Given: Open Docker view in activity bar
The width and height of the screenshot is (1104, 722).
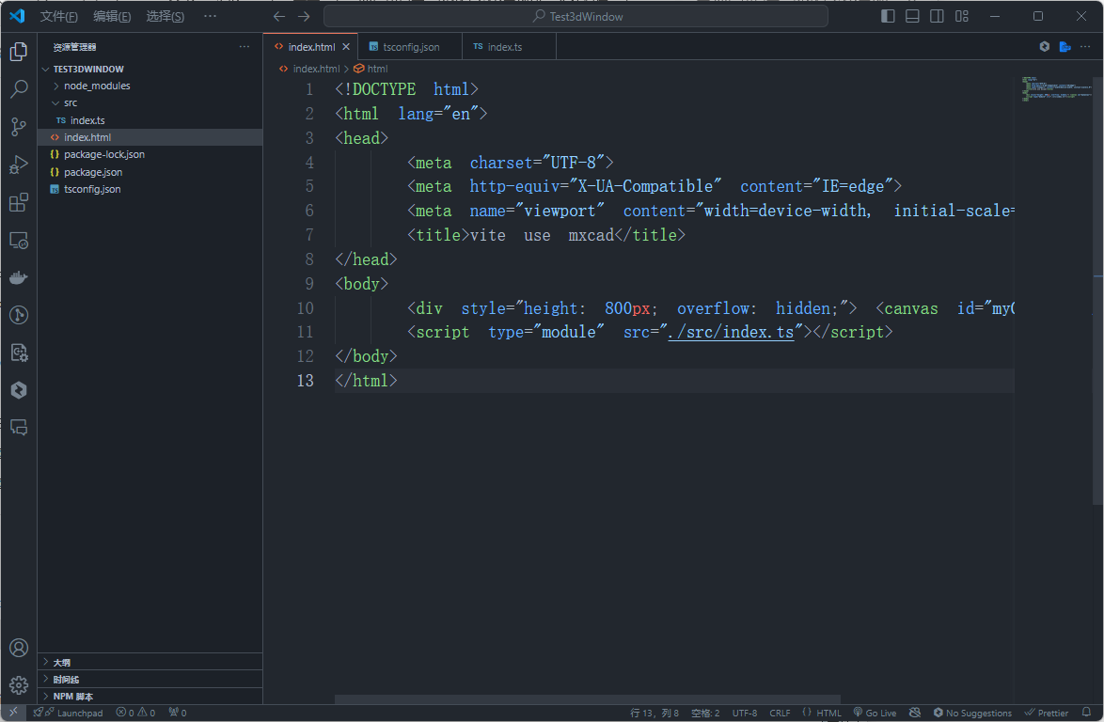Looking at the screenshot, I should (19, 277).
